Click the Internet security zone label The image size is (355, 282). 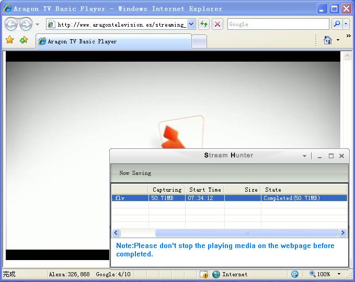235,274
